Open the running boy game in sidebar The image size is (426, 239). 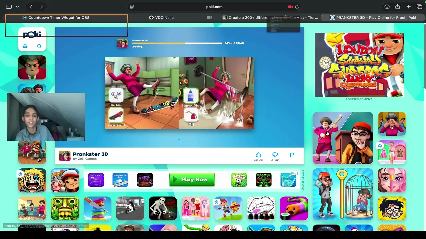[32, 152]
